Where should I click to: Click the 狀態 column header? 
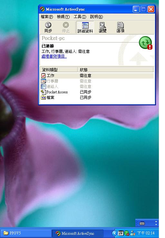[115, 70]
